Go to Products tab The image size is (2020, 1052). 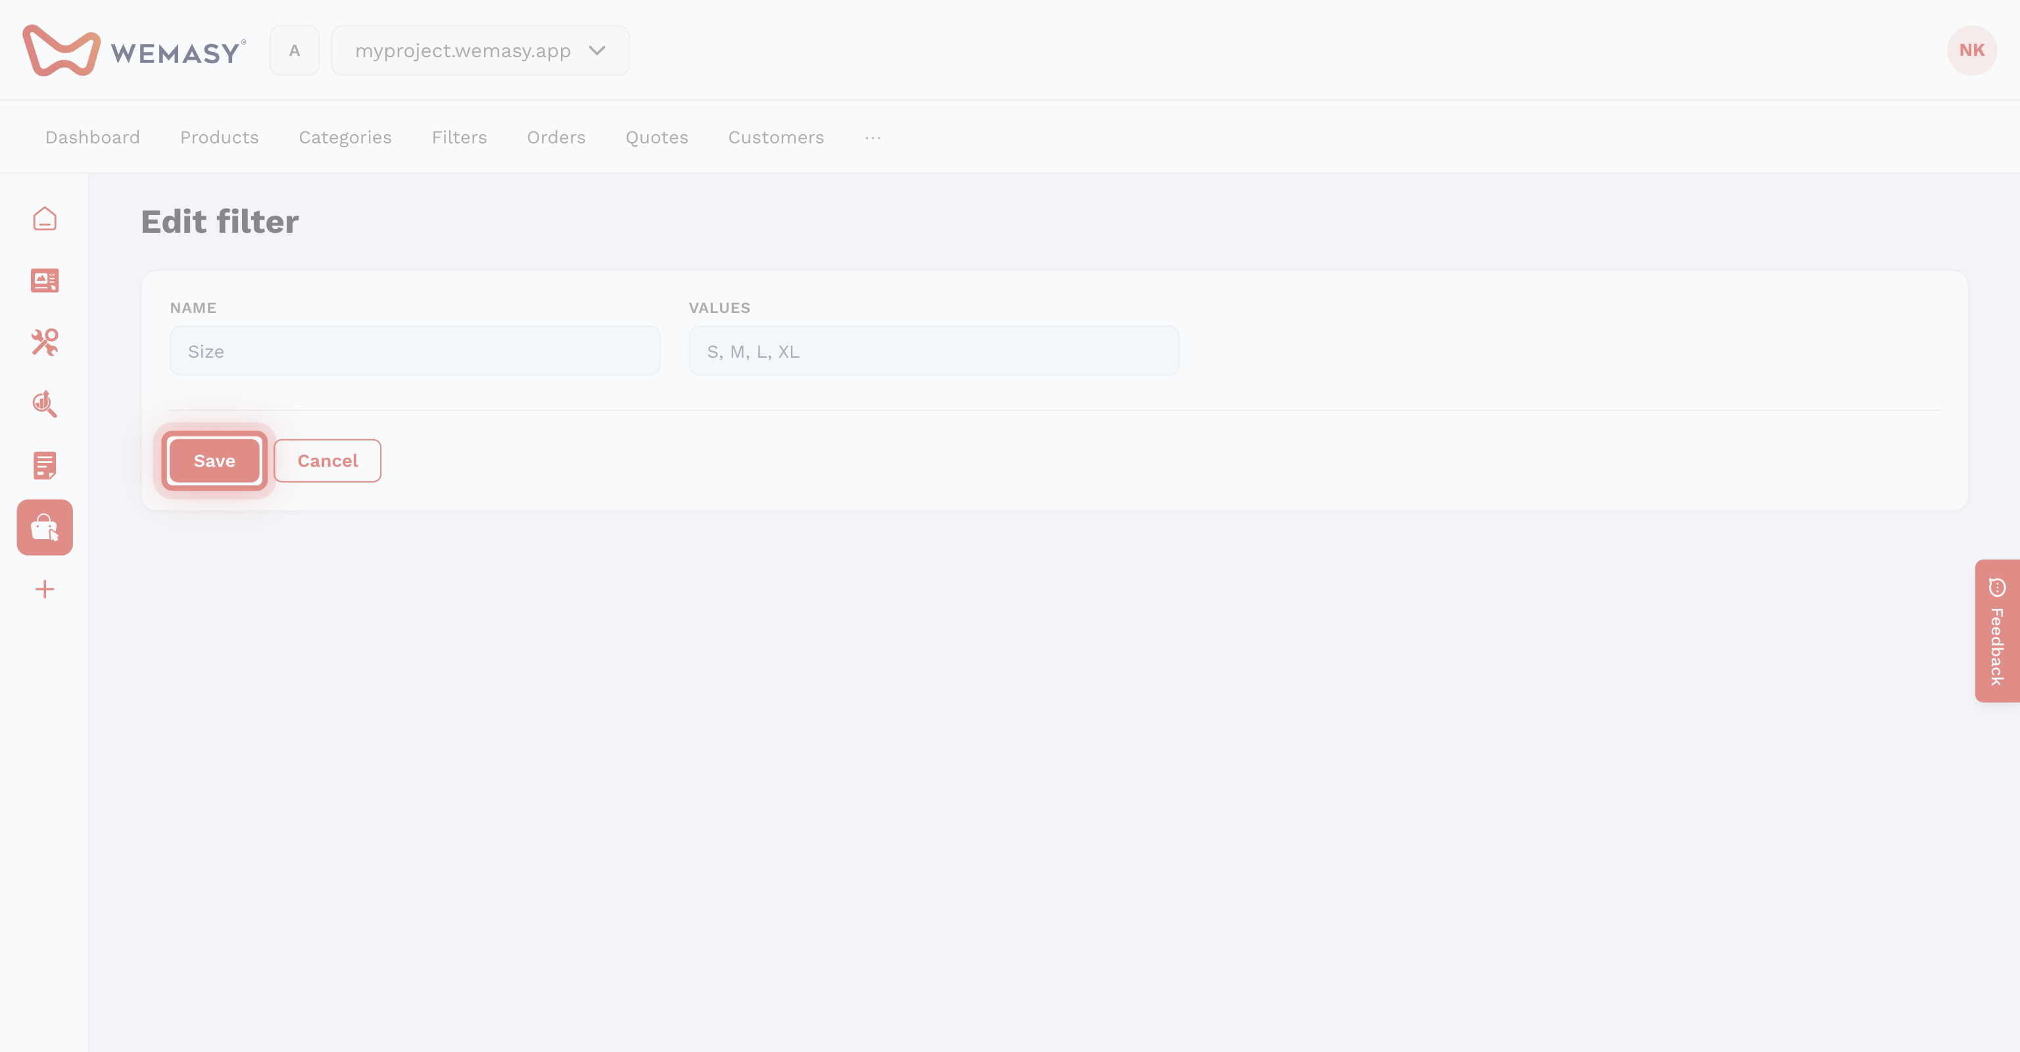point(220,137)
